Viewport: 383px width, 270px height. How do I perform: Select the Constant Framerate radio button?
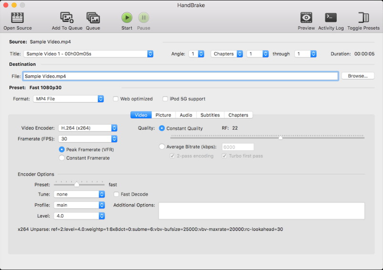(x=62, y=158)
